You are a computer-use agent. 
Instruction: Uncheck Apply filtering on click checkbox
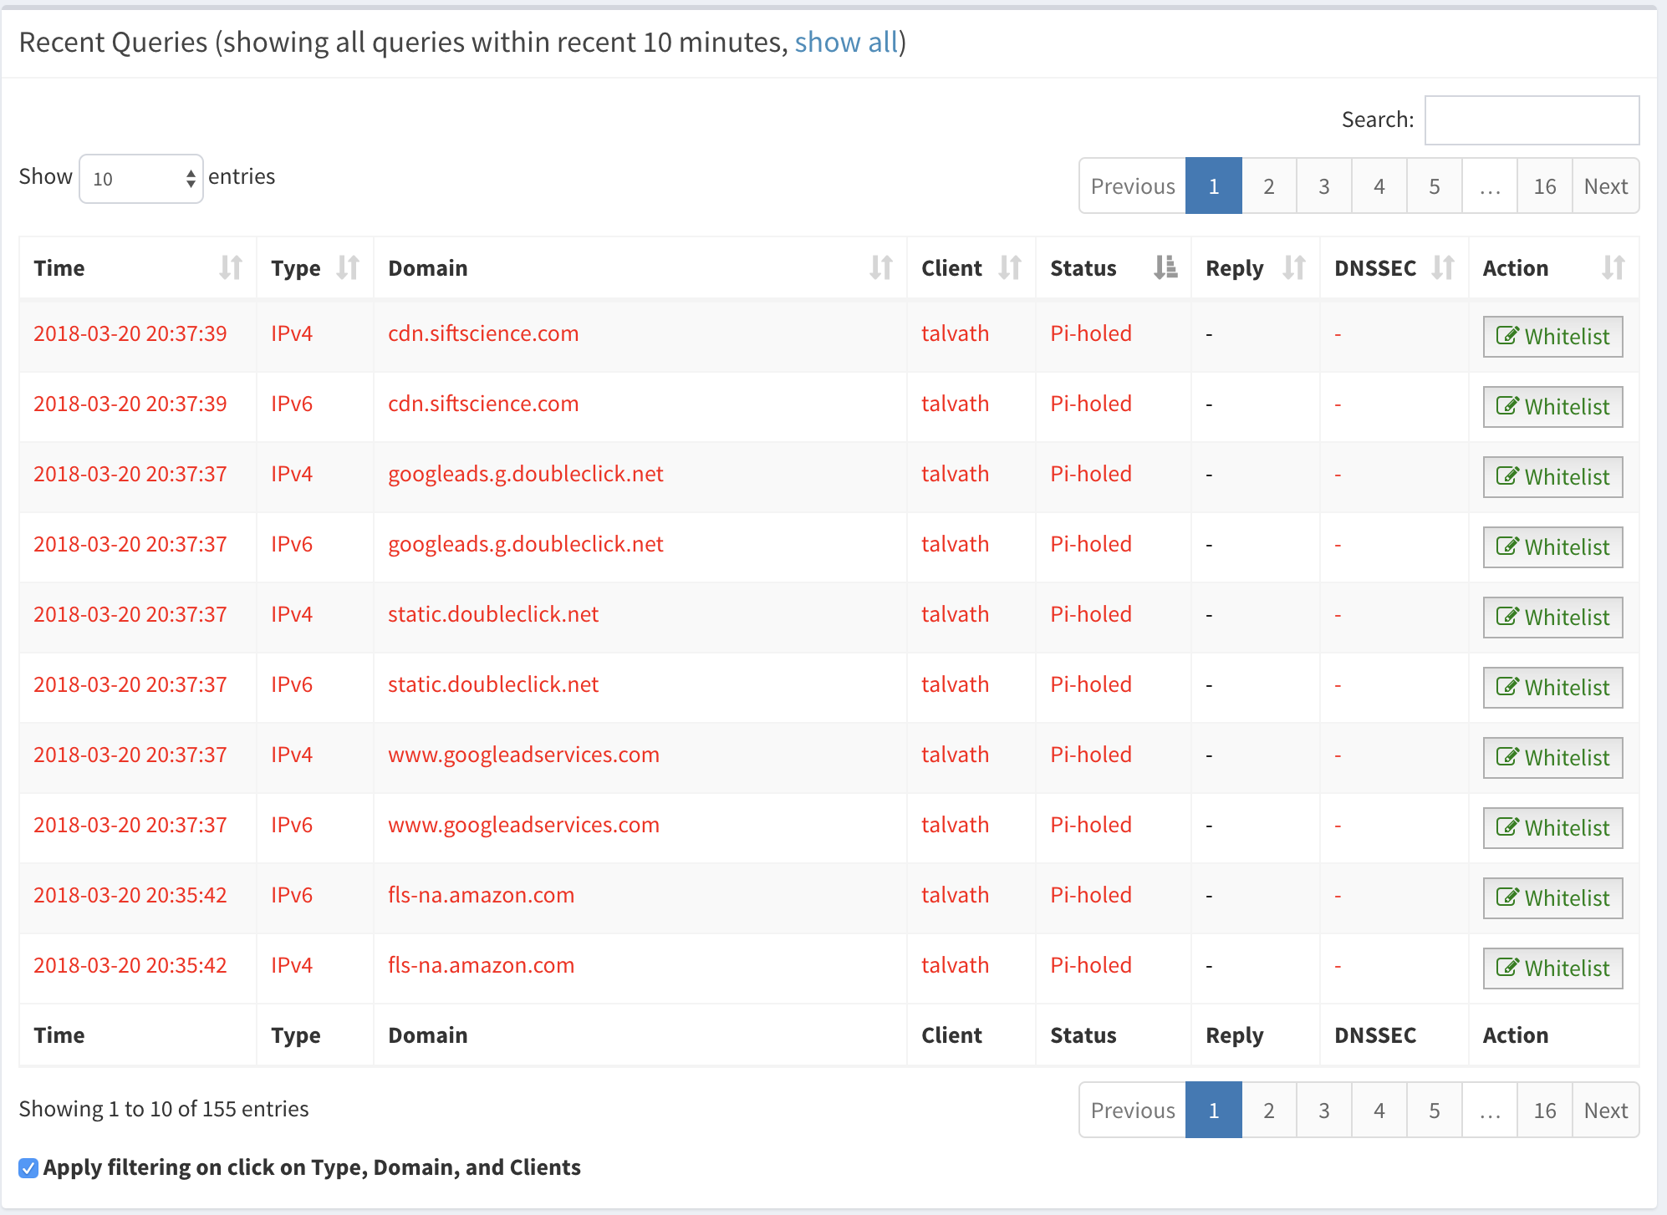pos(28,1168)
